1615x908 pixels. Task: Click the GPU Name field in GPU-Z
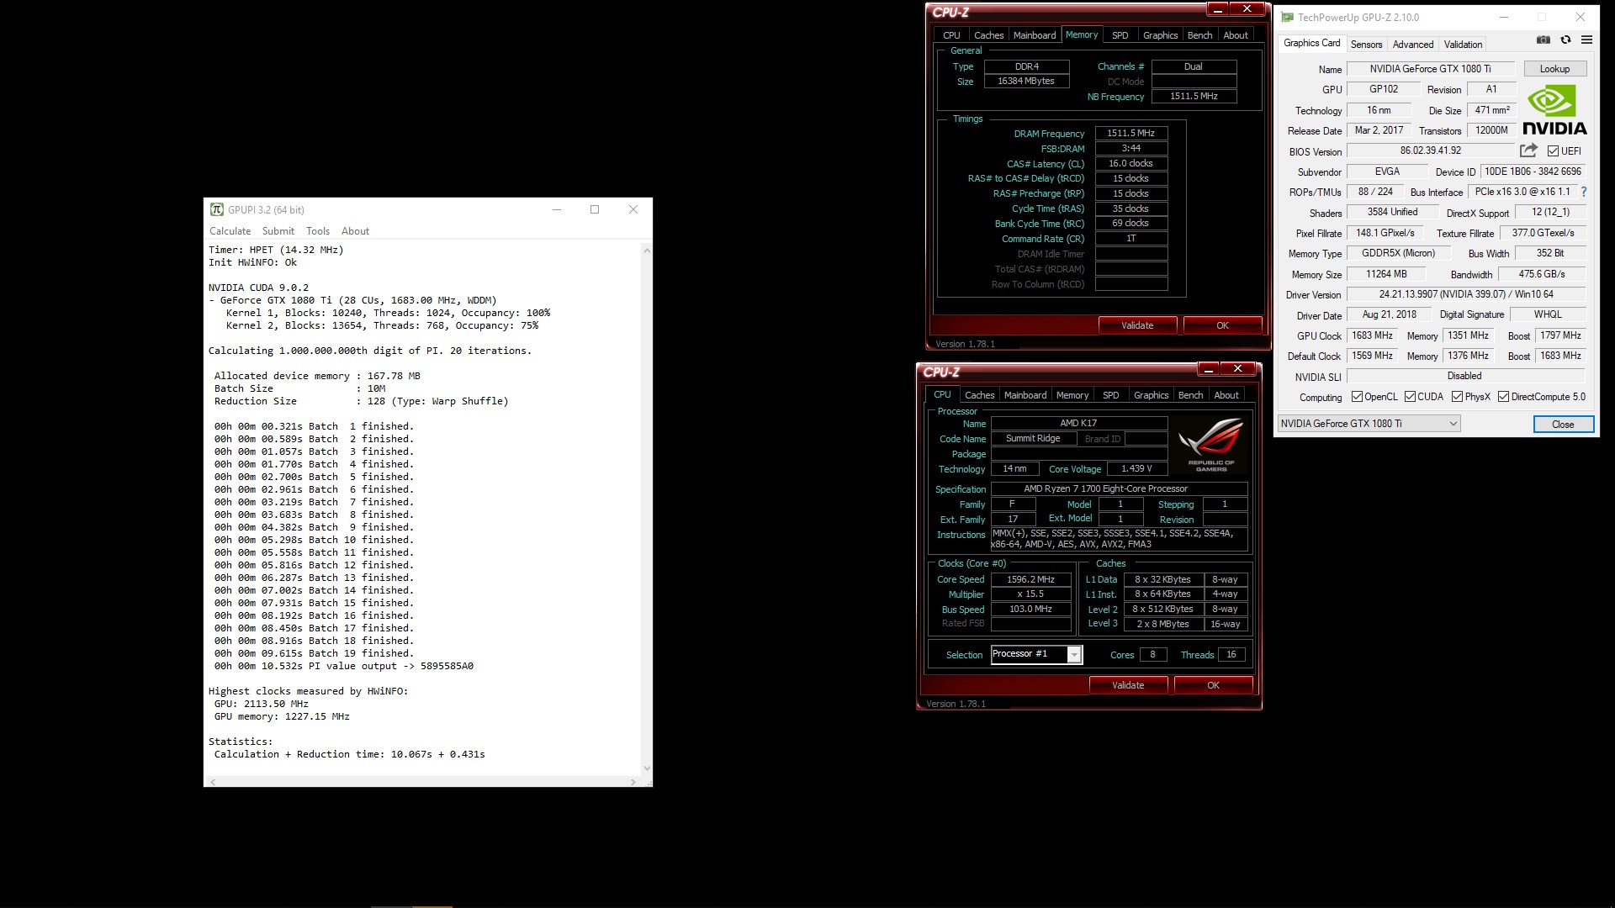1430,69
